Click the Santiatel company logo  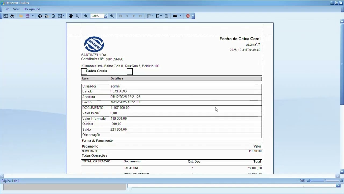[94, 44]
